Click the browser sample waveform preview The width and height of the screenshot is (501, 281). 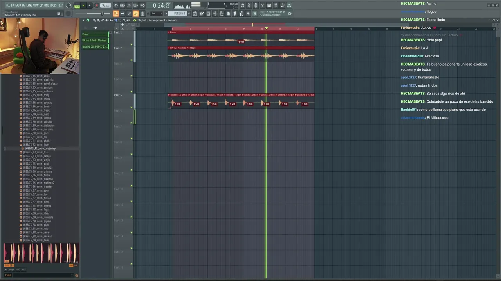41,253
